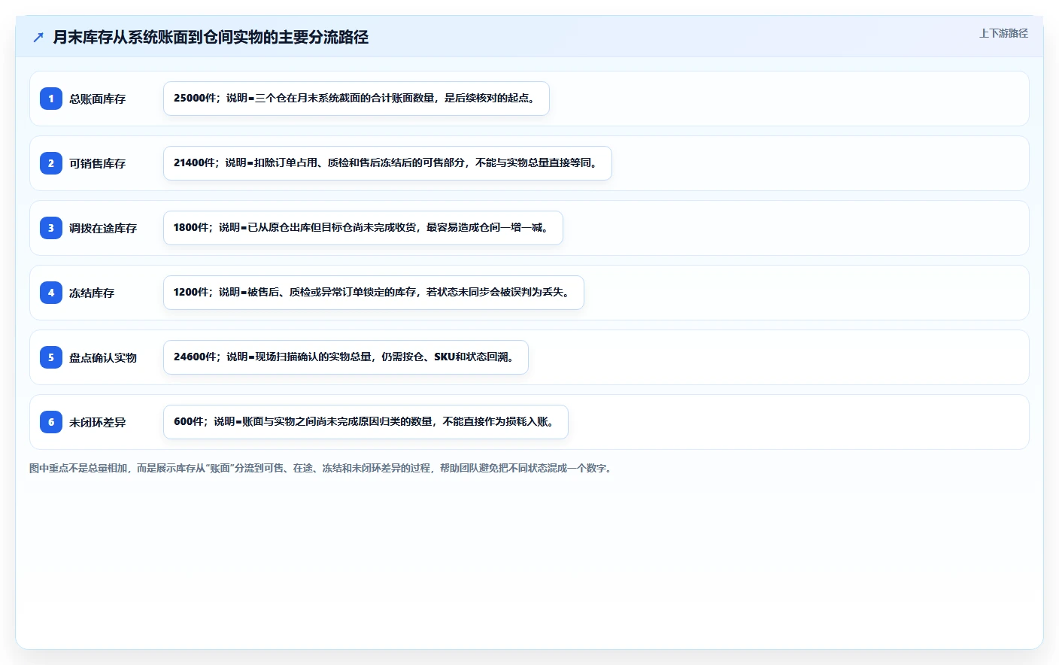Viewport: 1059px width, 665px height.
Task: Select step badge number 2
Action: [51, 163]
